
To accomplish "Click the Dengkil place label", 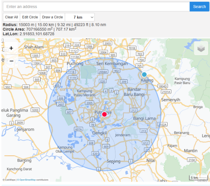I will pyautogui.click(x=100, y=133).
